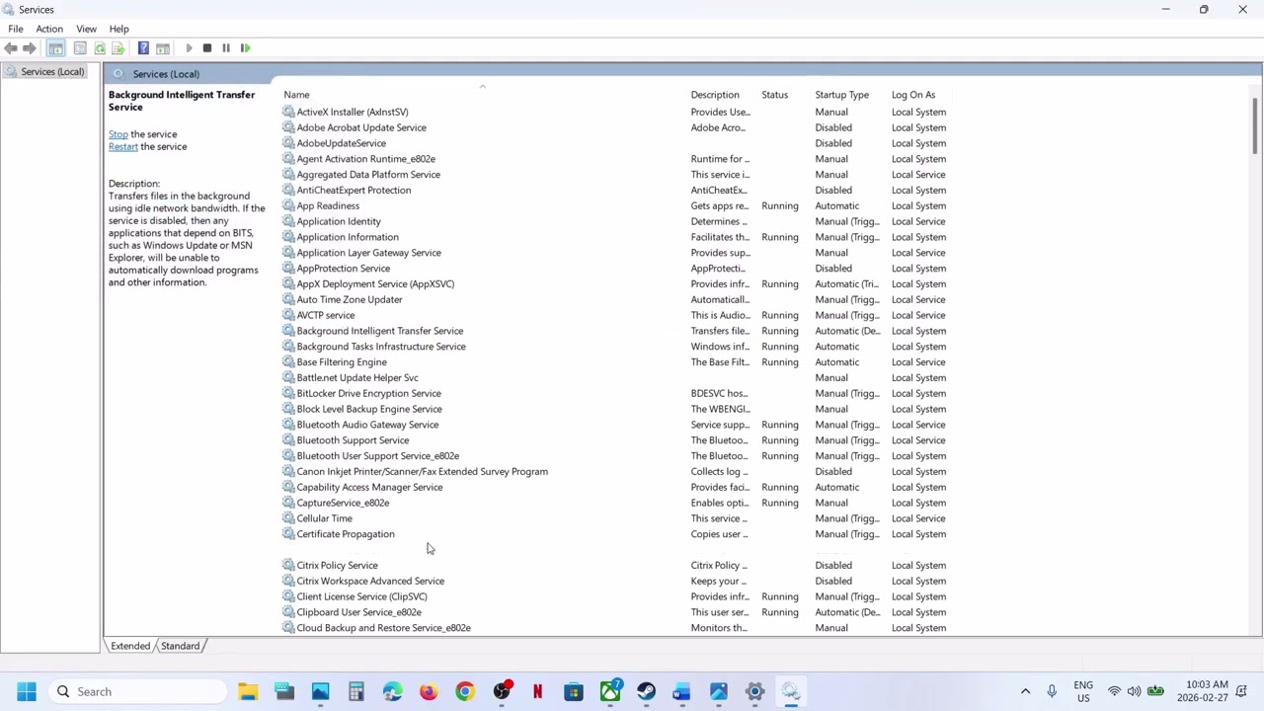Click the Refresh toolbar icon
This screenshot has width=1264, height=711.
coord(100,47)
